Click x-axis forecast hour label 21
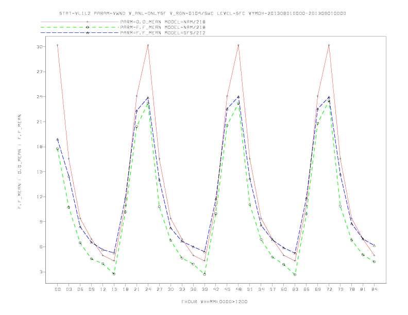This screenshot has height=315, width=408. (137, 289)
